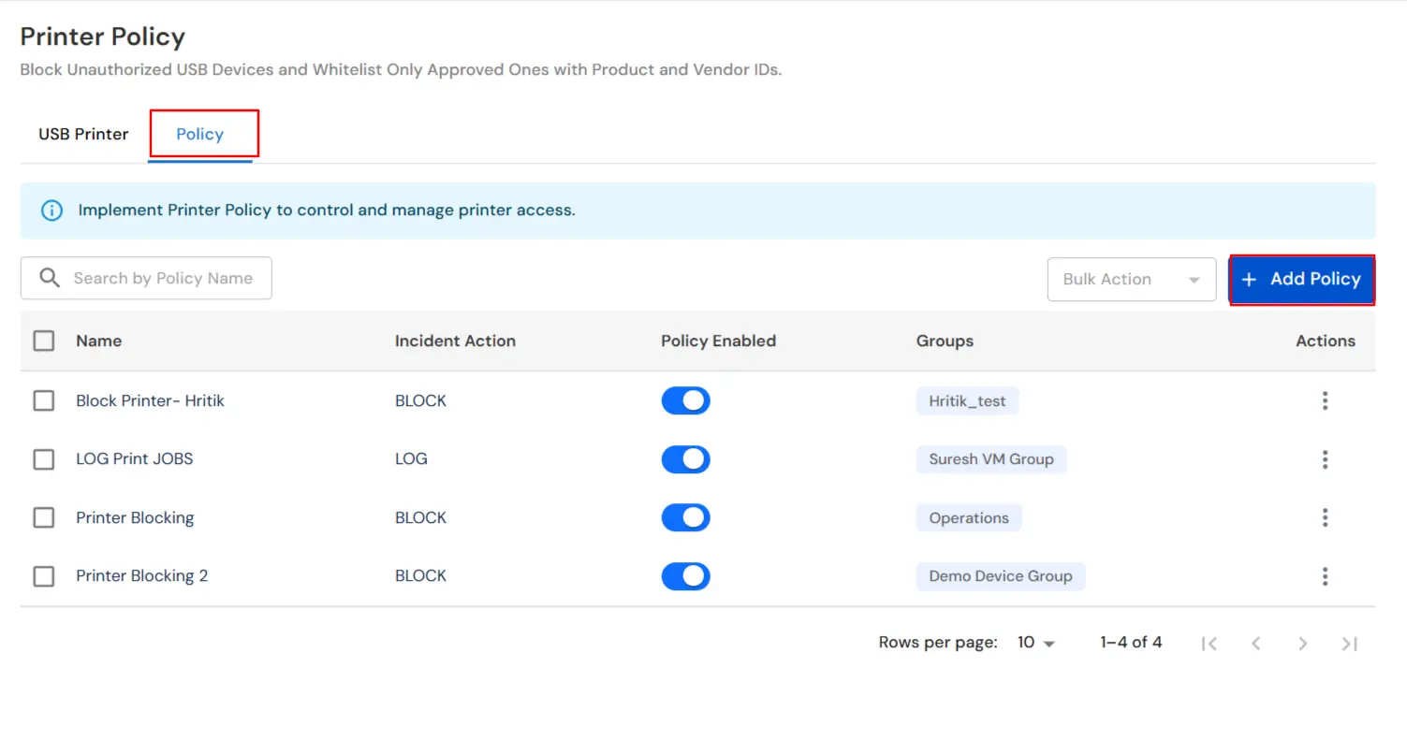Image resolution: width=1407 pixels, height=740 pixels.
Task: Open the three-dot menu for LOG Print JOBS
Action: point(1326,459)
